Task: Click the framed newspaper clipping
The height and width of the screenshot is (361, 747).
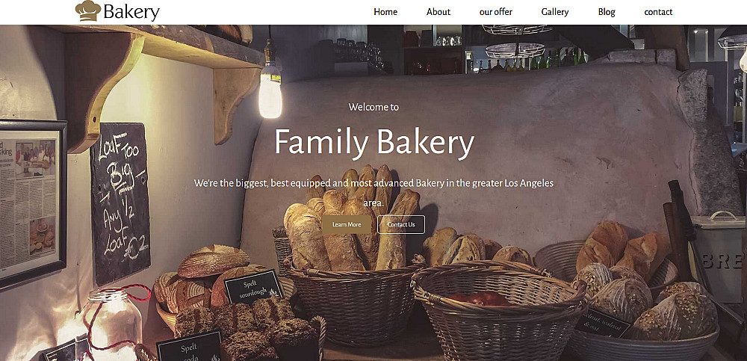Action: click(32, 205)
